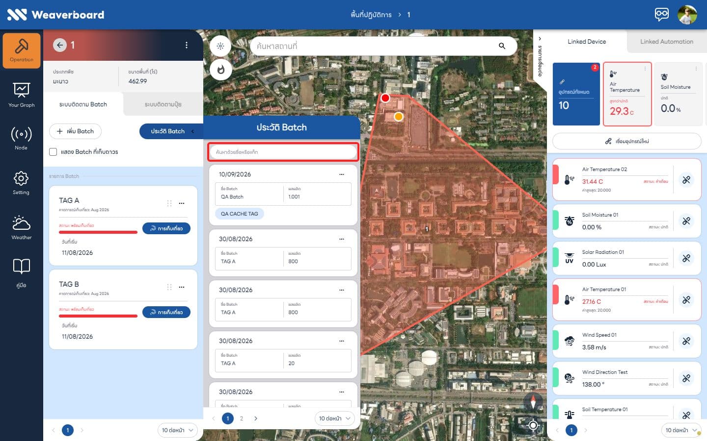
Task: Open the Setting gear in sidebar
Action: (x=22, y=183)
